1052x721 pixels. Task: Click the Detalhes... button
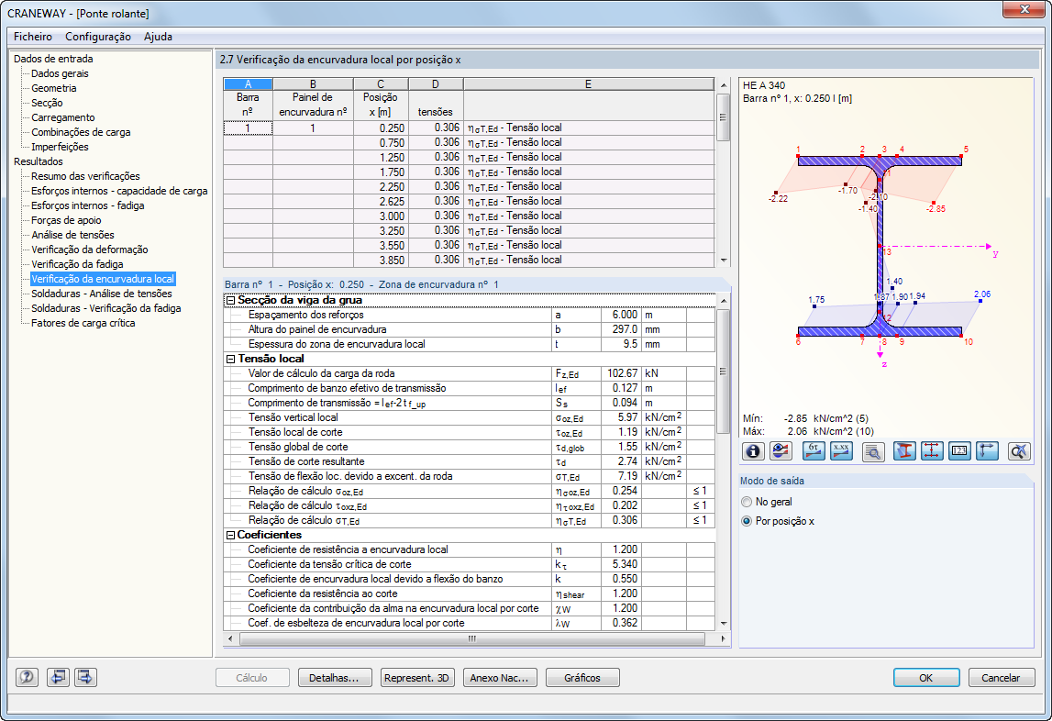(x=335, y=678)
